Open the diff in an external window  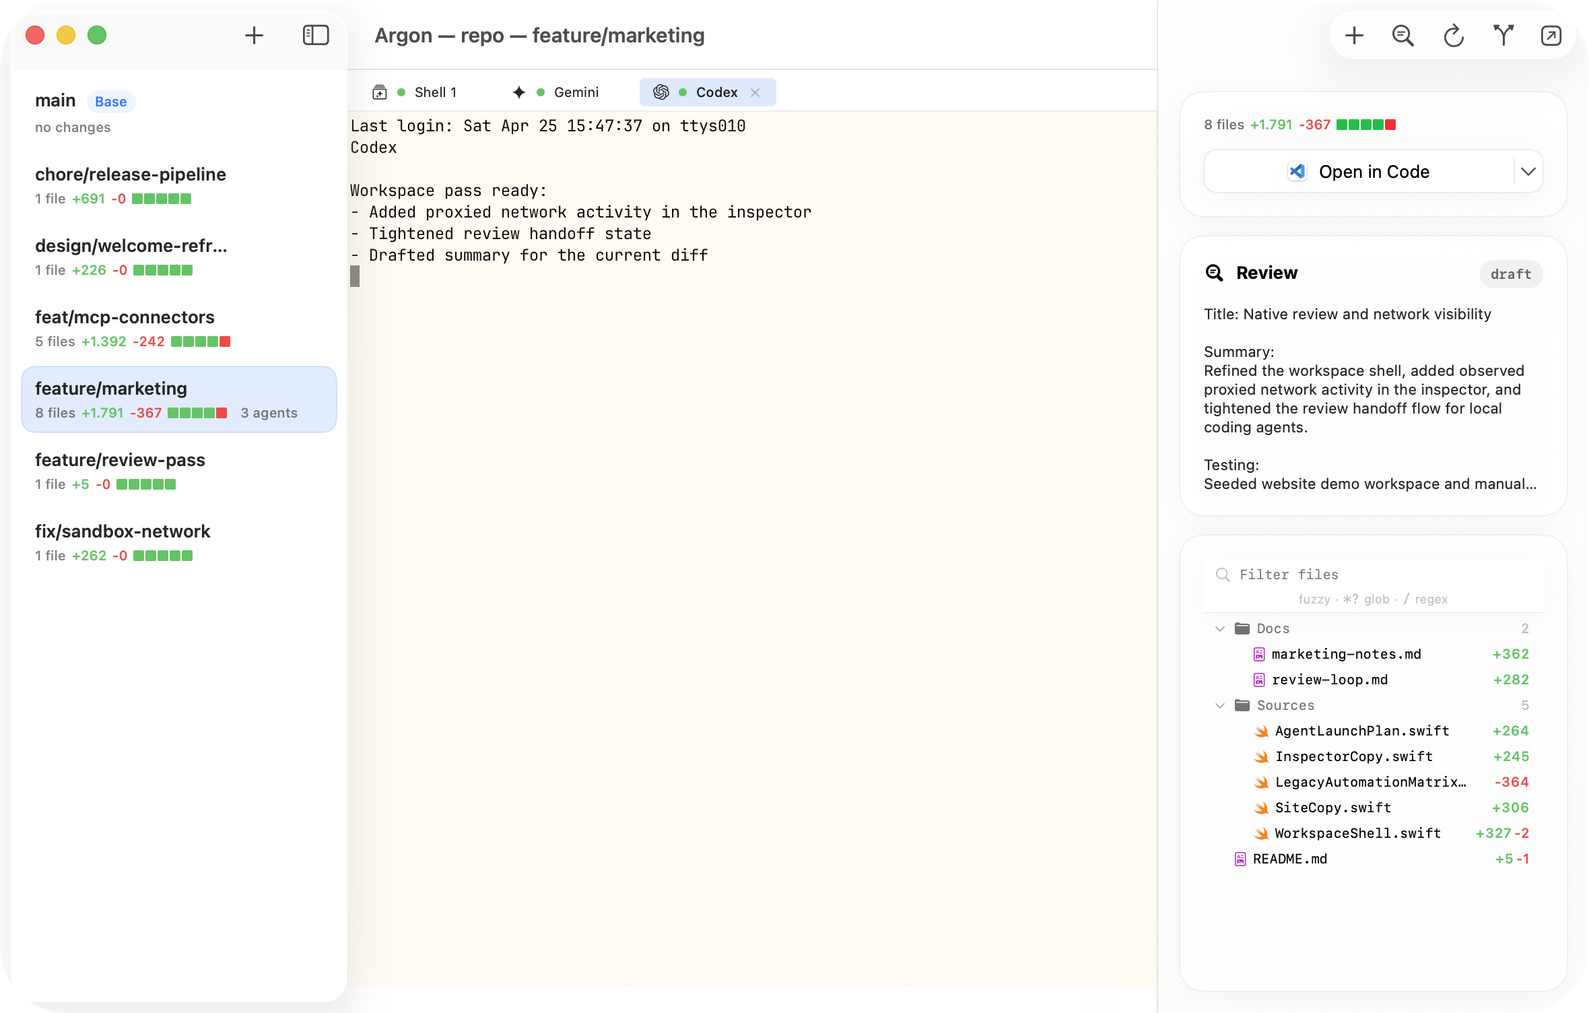tap(1551, 35)
